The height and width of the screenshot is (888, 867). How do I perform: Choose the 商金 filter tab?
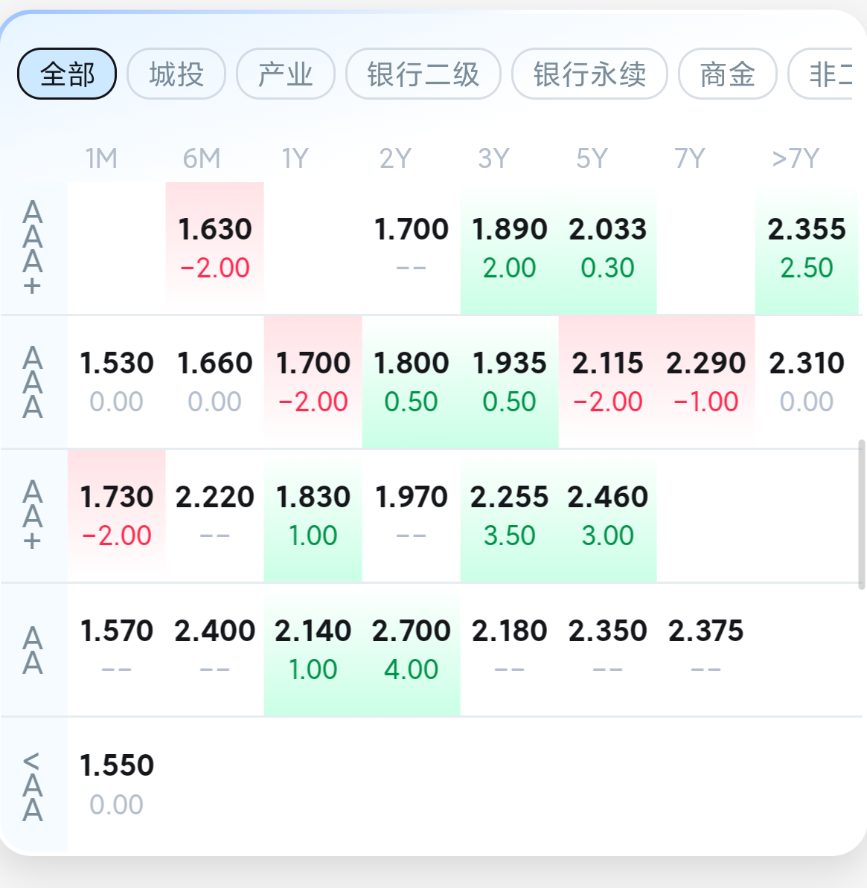tap(727, 74)
